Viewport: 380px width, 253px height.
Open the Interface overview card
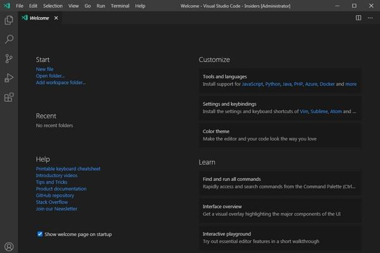point(280,210)
